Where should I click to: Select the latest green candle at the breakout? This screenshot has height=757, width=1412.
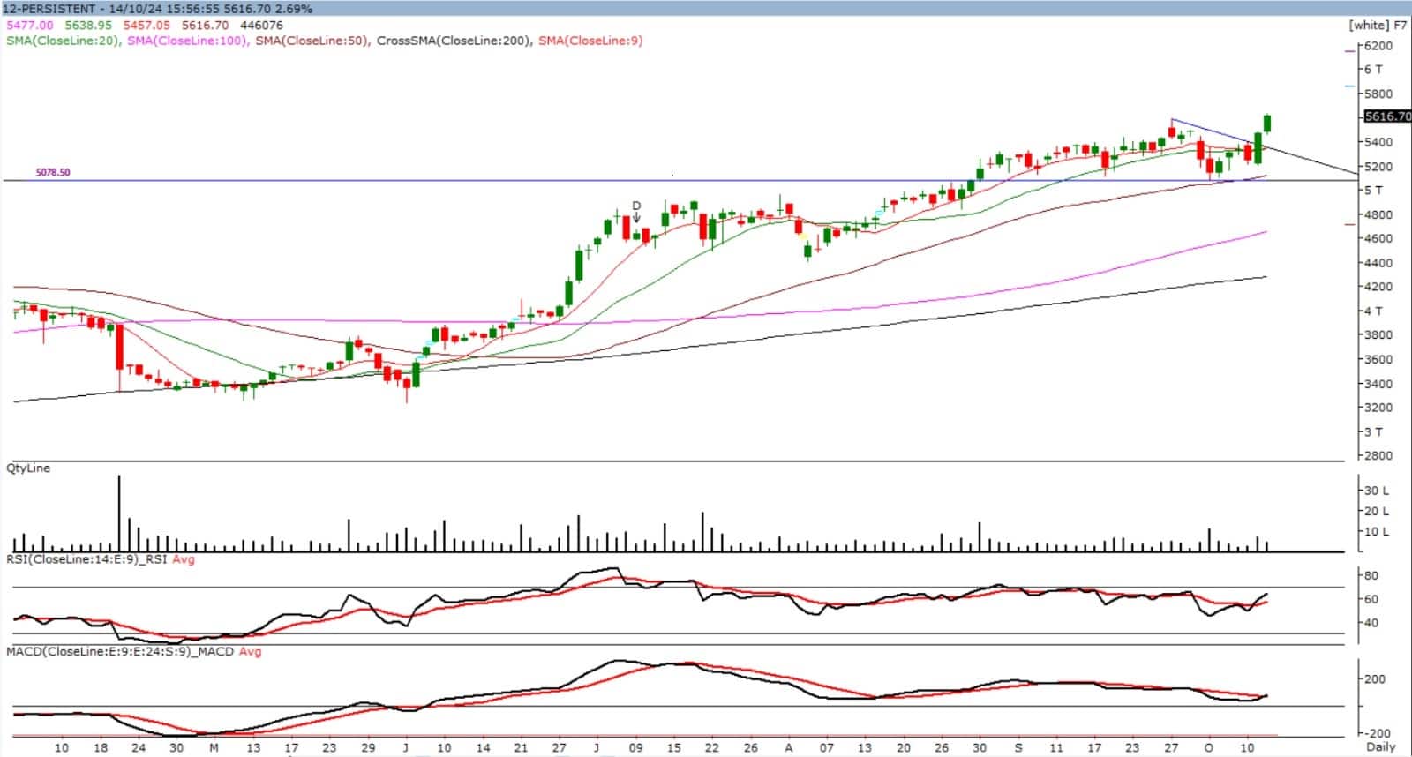click(1267, 123)
